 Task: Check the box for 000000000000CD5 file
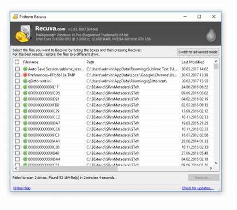click(17, 93)
